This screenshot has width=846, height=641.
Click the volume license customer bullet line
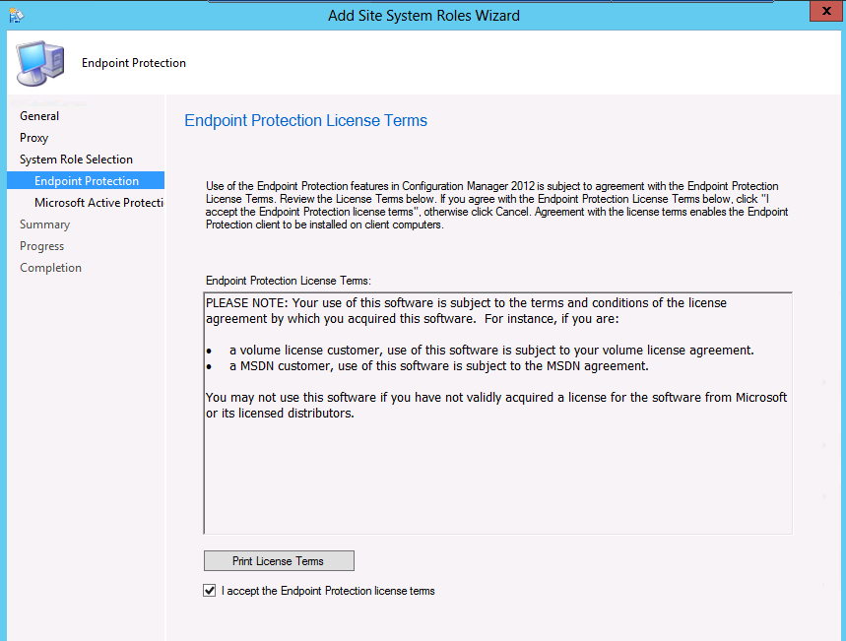click(x=481, y=351)
